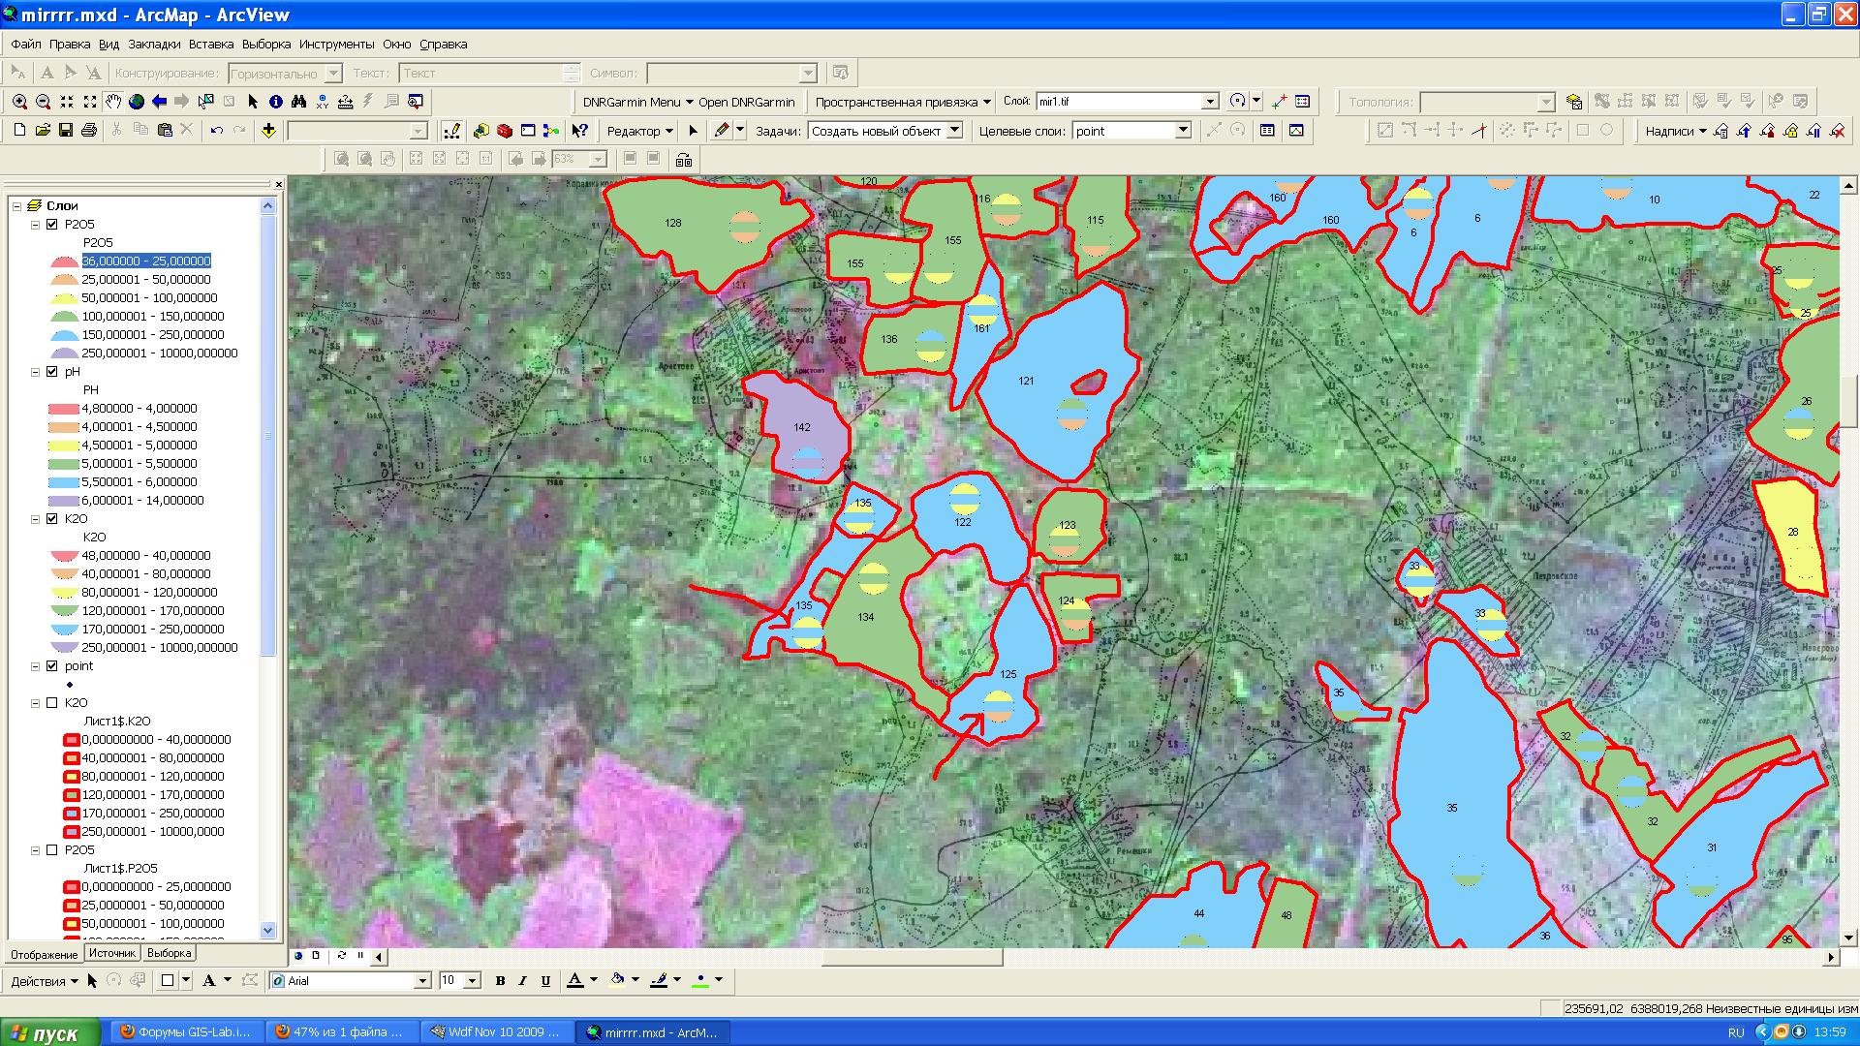The width and height of the screenshot is (1860, 1046).
Task: Open Слой mir1.tif dropdown
Action: tap(1210, 102)
